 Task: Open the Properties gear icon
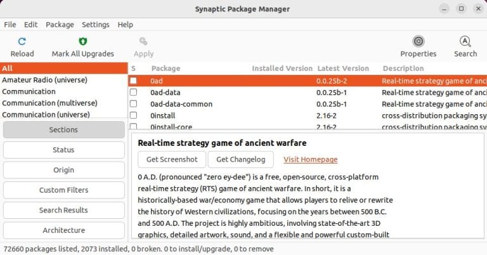[x=419, y=41]
